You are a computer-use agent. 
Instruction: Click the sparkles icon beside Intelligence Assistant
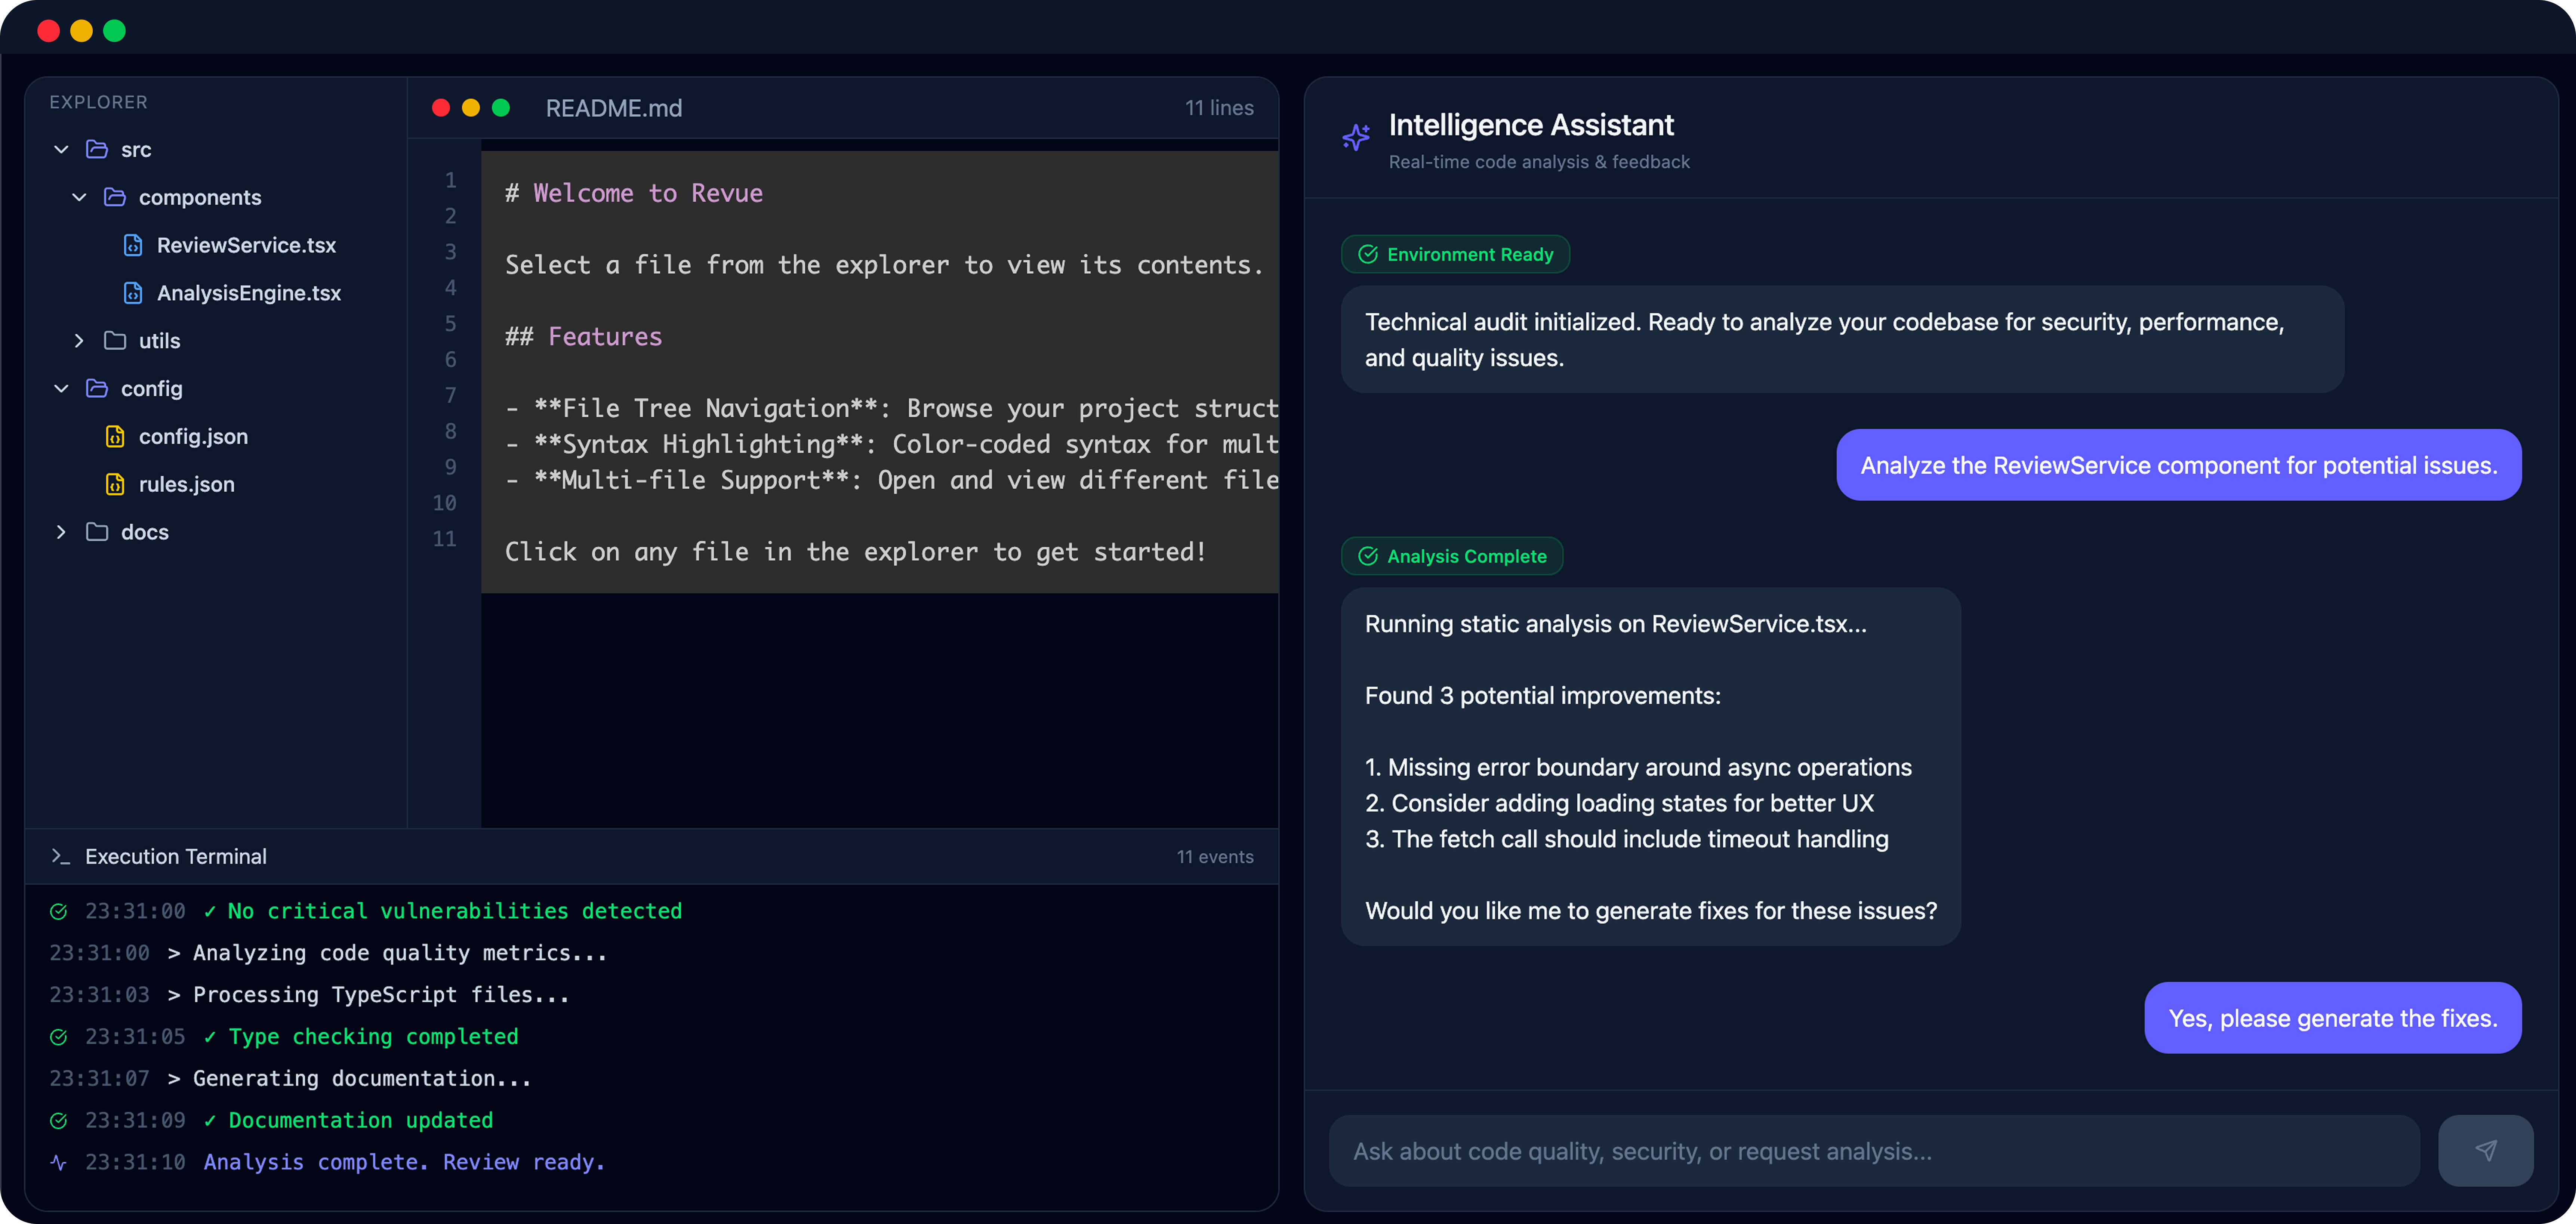pyautogui.click(x=1356, y=137)
